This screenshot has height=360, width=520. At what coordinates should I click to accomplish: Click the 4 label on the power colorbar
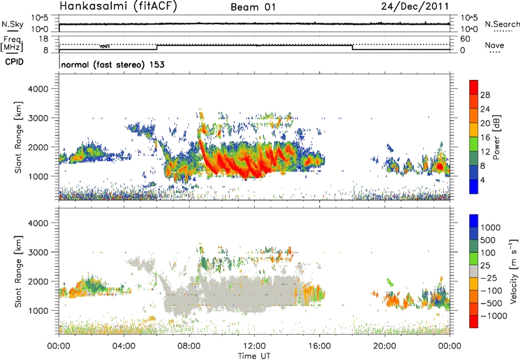pyautogui.click(x=483, y=180)
